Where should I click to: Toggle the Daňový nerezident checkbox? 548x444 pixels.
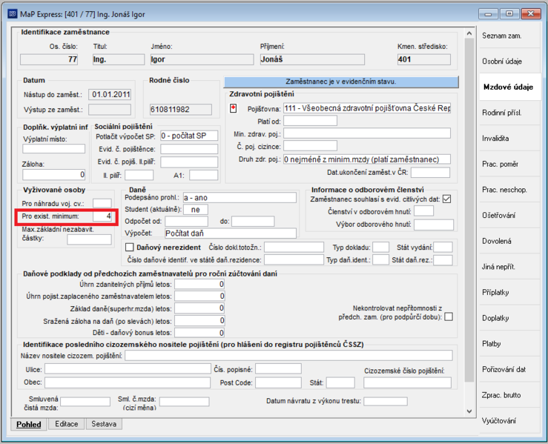click(129, 248)
